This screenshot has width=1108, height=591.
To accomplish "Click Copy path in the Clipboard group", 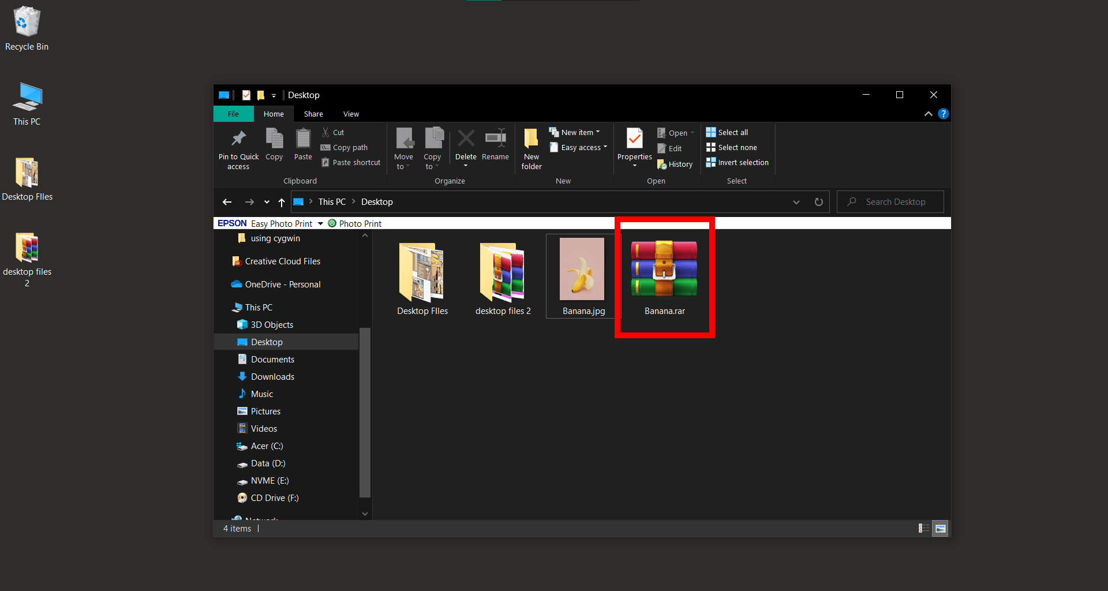I will (345, 147).
